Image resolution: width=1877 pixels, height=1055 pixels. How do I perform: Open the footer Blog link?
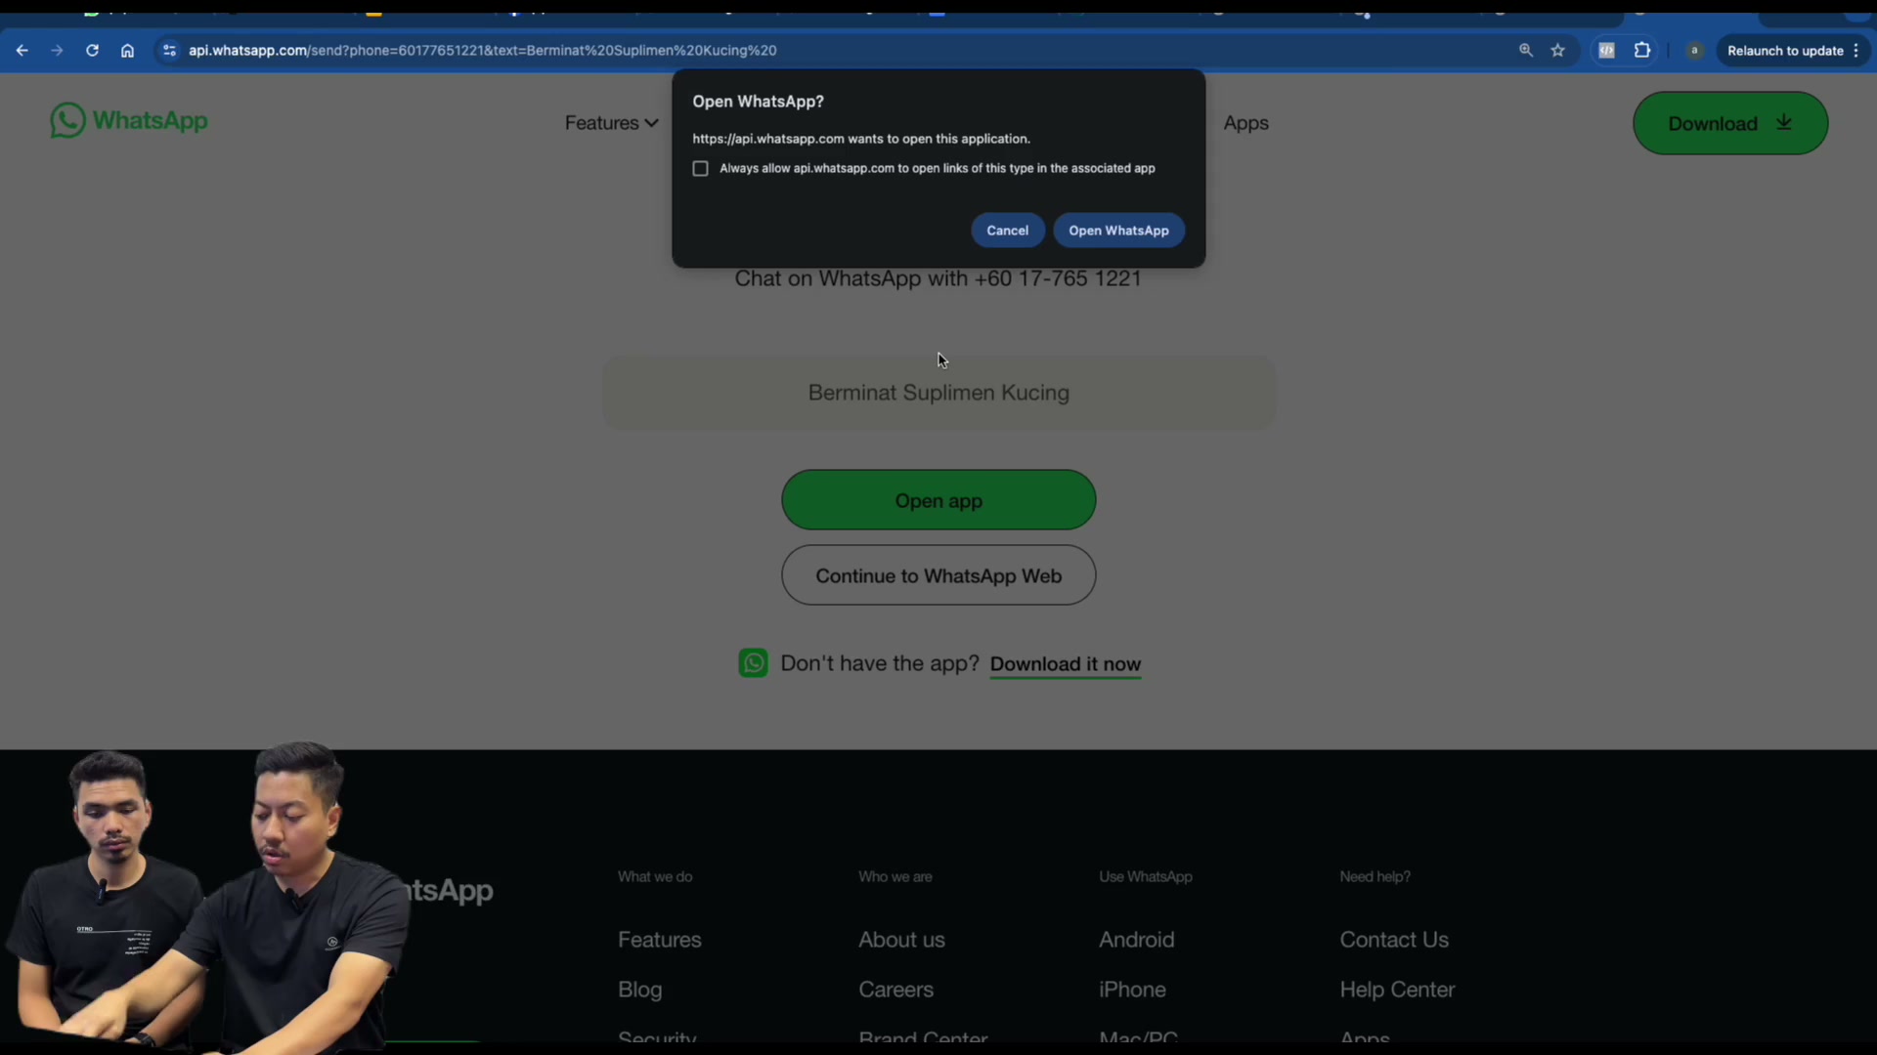[x=639, y=990]
